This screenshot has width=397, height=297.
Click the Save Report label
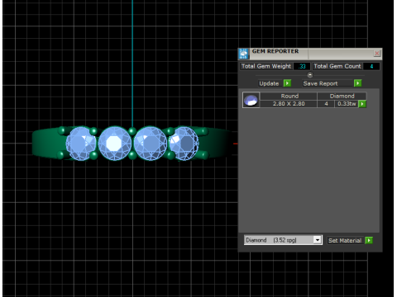tap(320, 83)
